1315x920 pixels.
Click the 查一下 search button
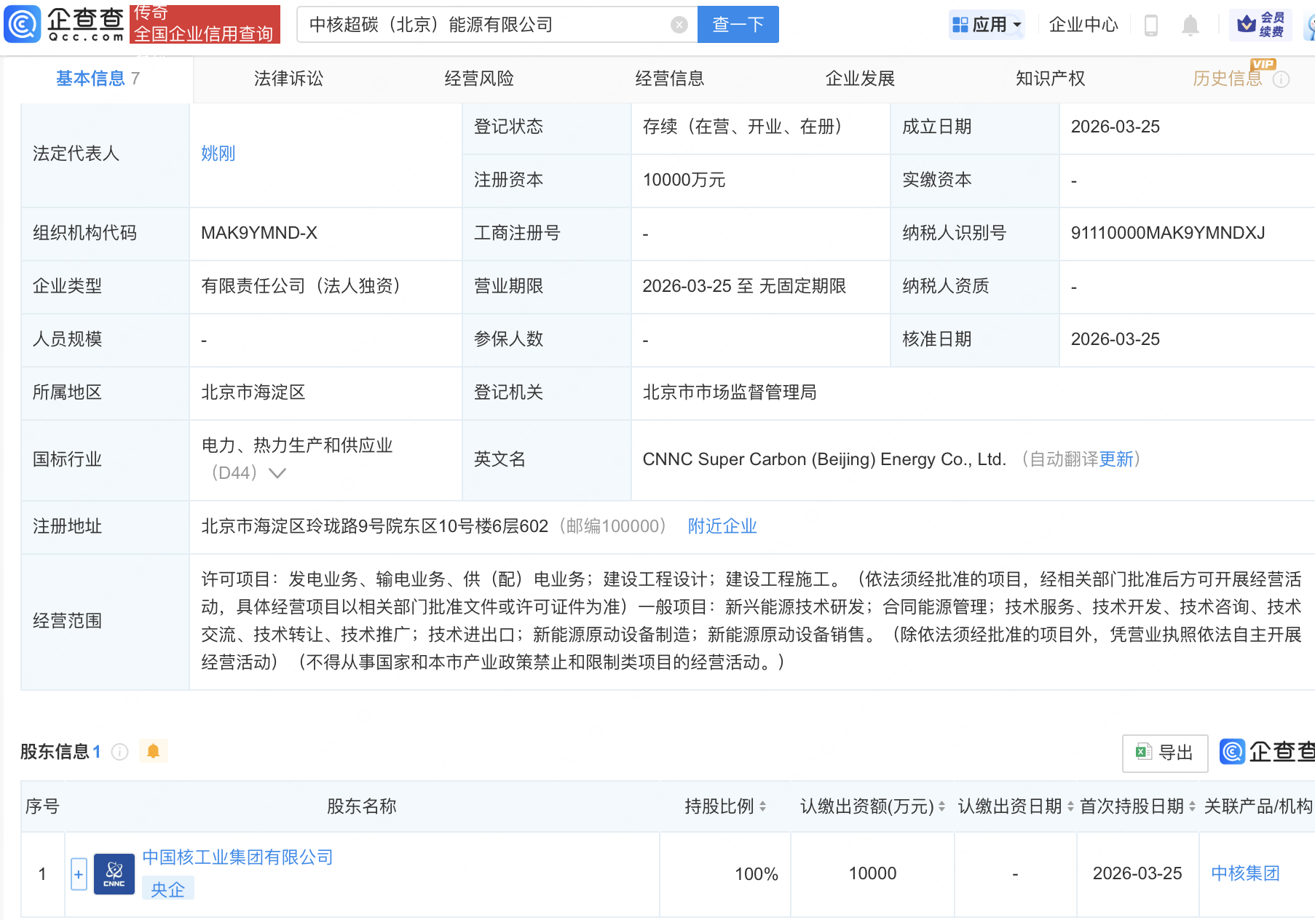(x=738, y=25)
